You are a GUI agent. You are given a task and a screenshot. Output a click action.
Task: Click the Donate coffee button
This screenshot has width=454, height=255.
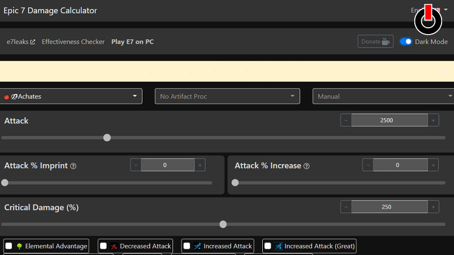click(x=375, y=41)
